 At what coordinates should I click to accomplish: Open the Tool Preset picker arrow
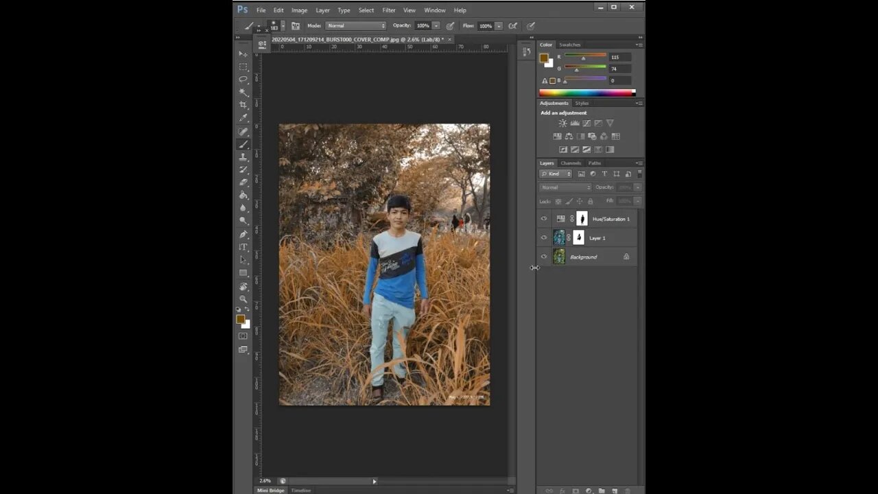[259, 26]
